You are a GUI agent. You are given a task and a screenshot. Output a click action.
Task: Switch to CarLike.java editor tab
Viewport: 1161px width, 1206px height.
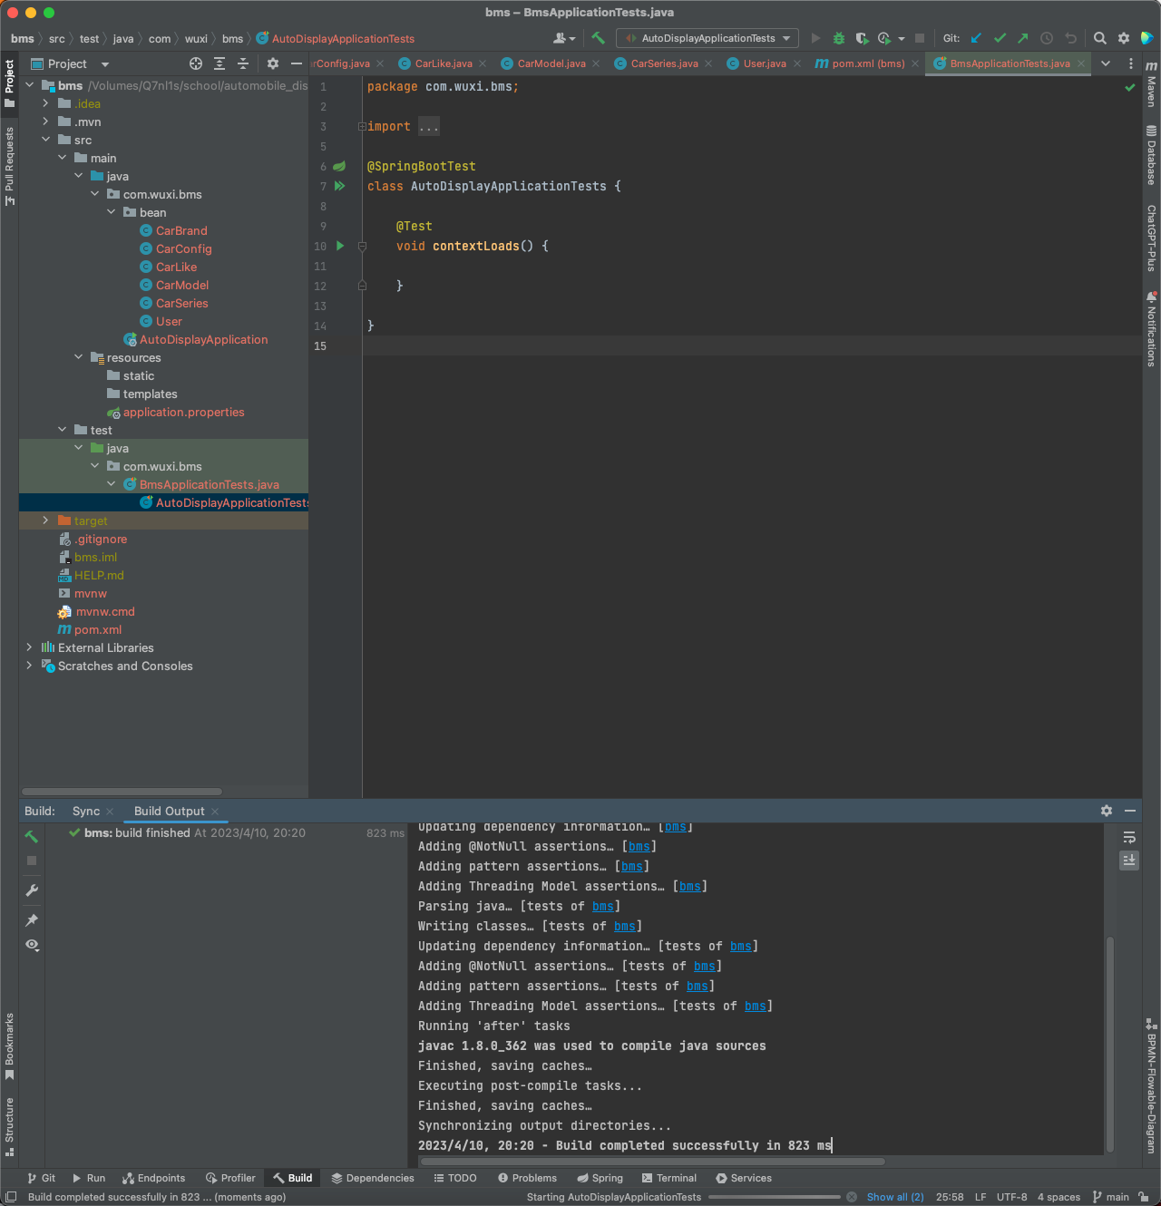[443, 63]
